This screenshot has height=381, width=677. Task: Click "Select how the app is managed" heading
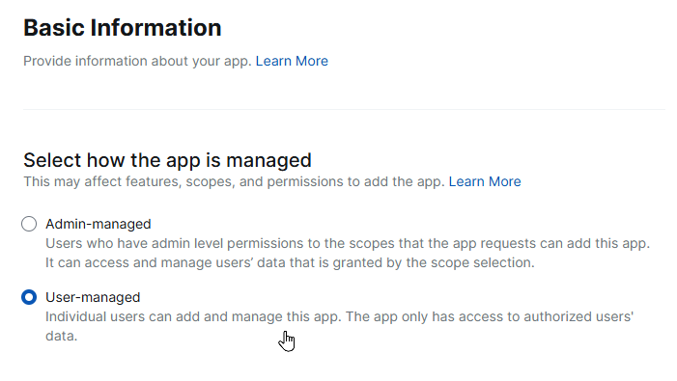(x=167, y=160)
